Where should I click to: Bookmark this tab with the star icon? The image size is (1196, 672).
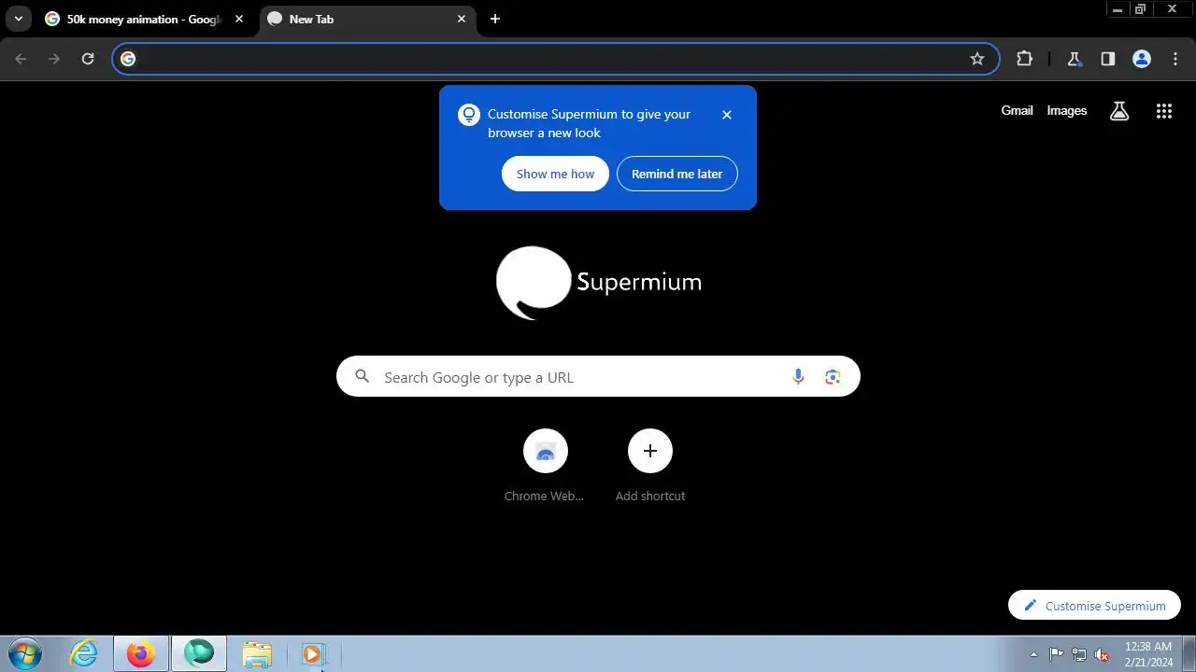pos(977,59)
